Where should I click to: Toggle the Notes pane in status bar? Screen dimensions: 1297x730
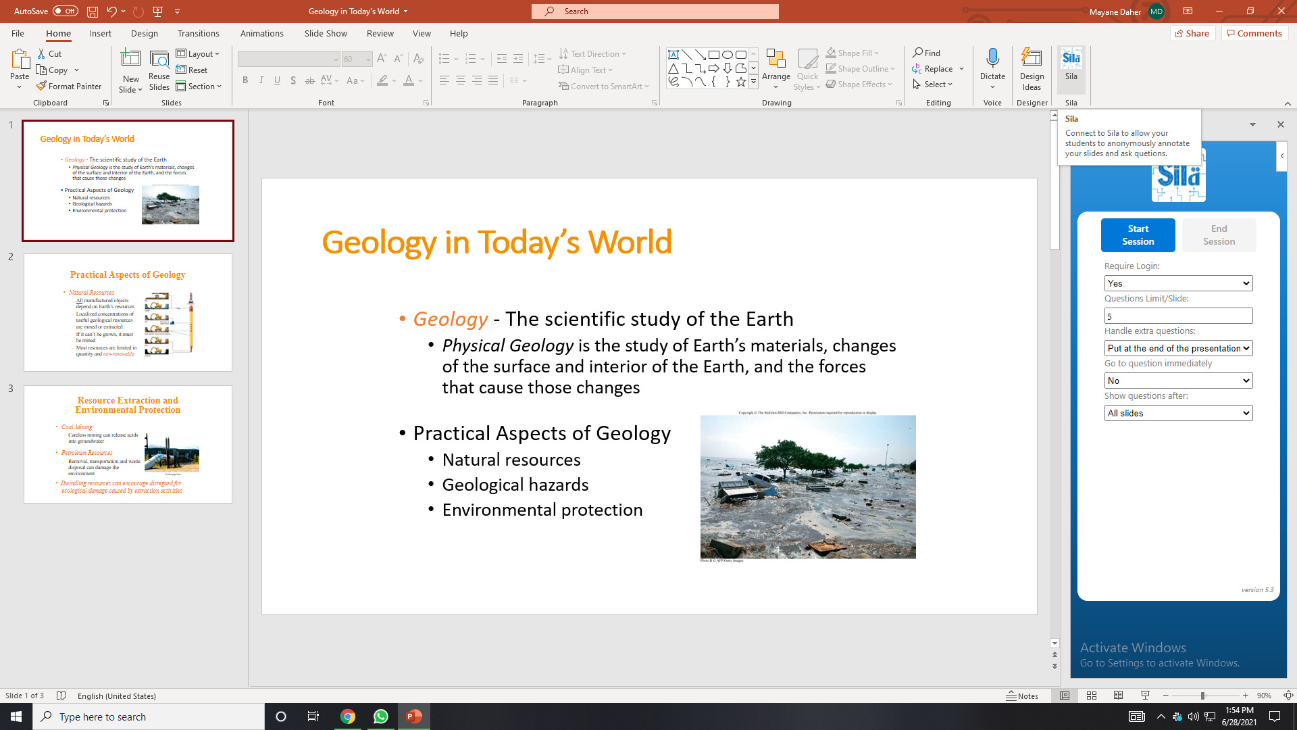1022,696
